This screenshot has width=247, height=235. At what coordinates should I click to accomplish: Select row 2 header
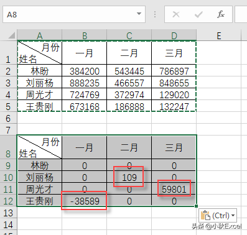pos(8,70)
